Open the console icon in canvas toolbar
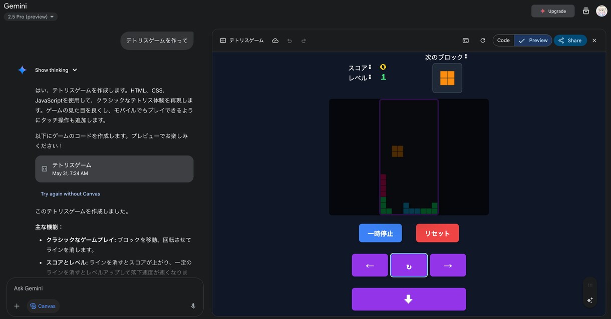 pyautogui.click(x=466, y=40)
